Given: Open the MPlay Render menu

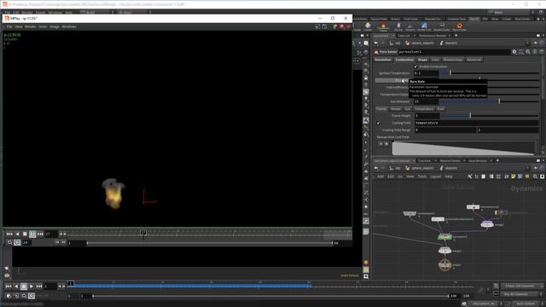Looking at the screenshot, I should [x=31, y=26].
